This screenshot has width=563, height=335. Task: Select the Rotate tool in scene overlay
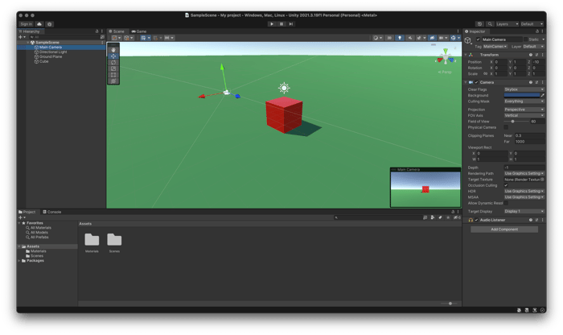(x=113, y=63)
